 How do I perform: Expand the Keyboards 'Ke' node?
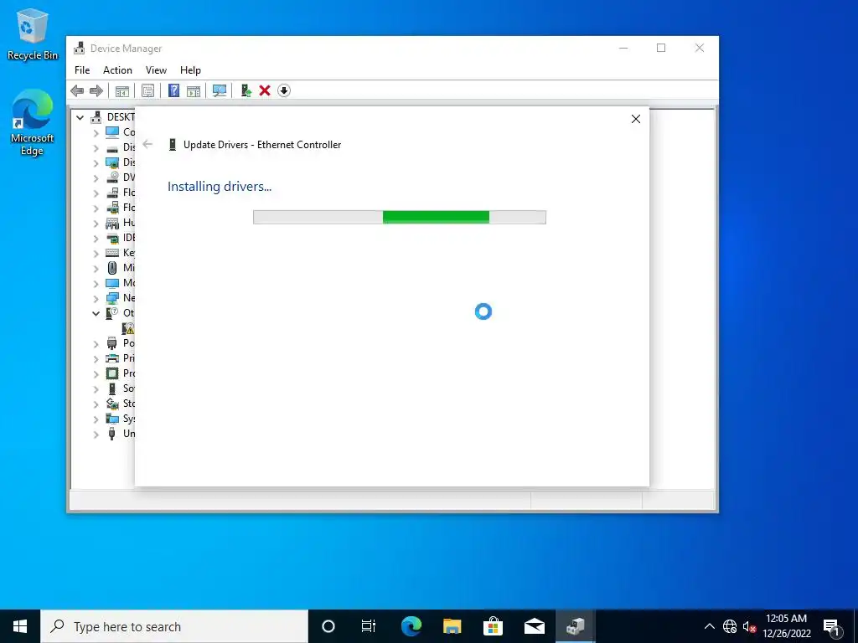[x=96, y=253]
